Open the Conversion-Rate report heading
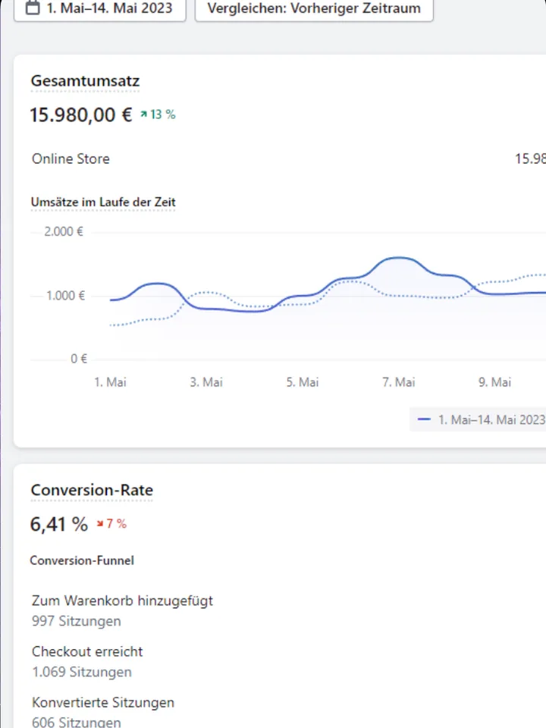546x728 pixels. tap(92, 491)
